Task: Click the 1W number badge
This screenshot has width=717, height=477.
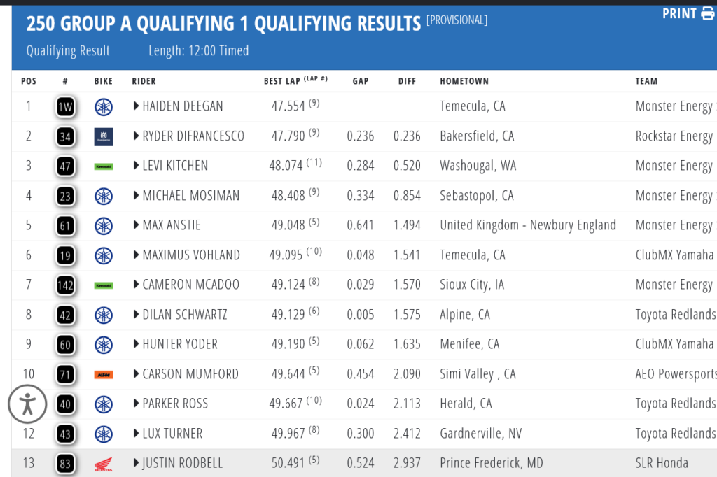Action: [x=65, y=107]
